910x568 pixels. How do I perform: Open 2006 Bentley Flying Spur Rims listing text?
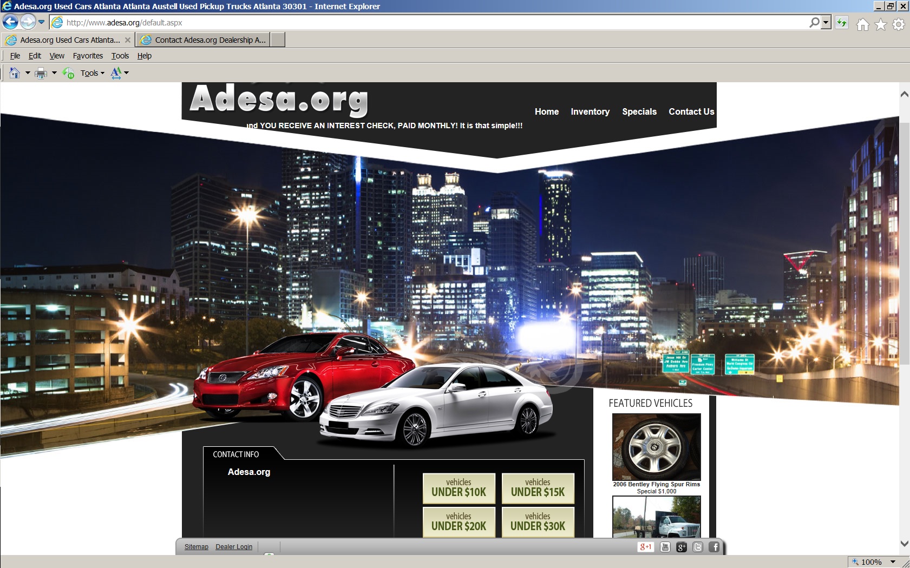pos(657,484)
